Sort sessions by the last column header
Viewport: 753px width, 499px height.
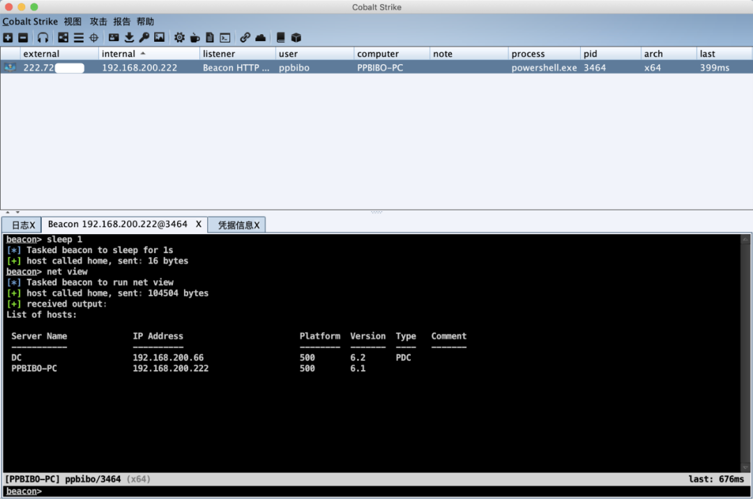click(724, 54)
